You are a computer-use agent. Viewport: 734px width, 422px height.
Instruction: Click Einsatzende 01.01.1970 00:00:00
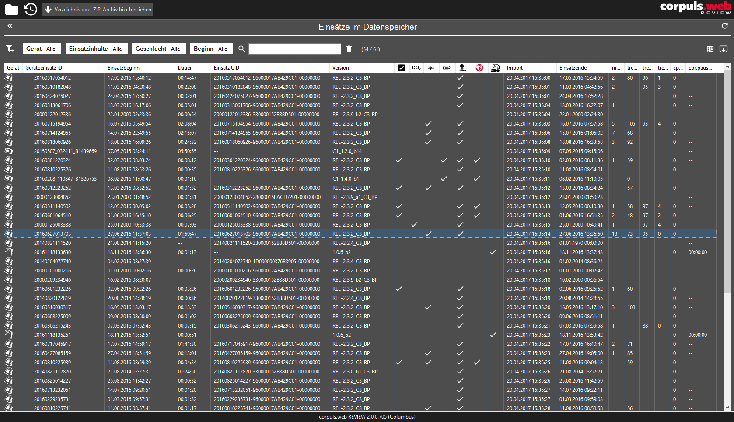[x=581, y=243]
